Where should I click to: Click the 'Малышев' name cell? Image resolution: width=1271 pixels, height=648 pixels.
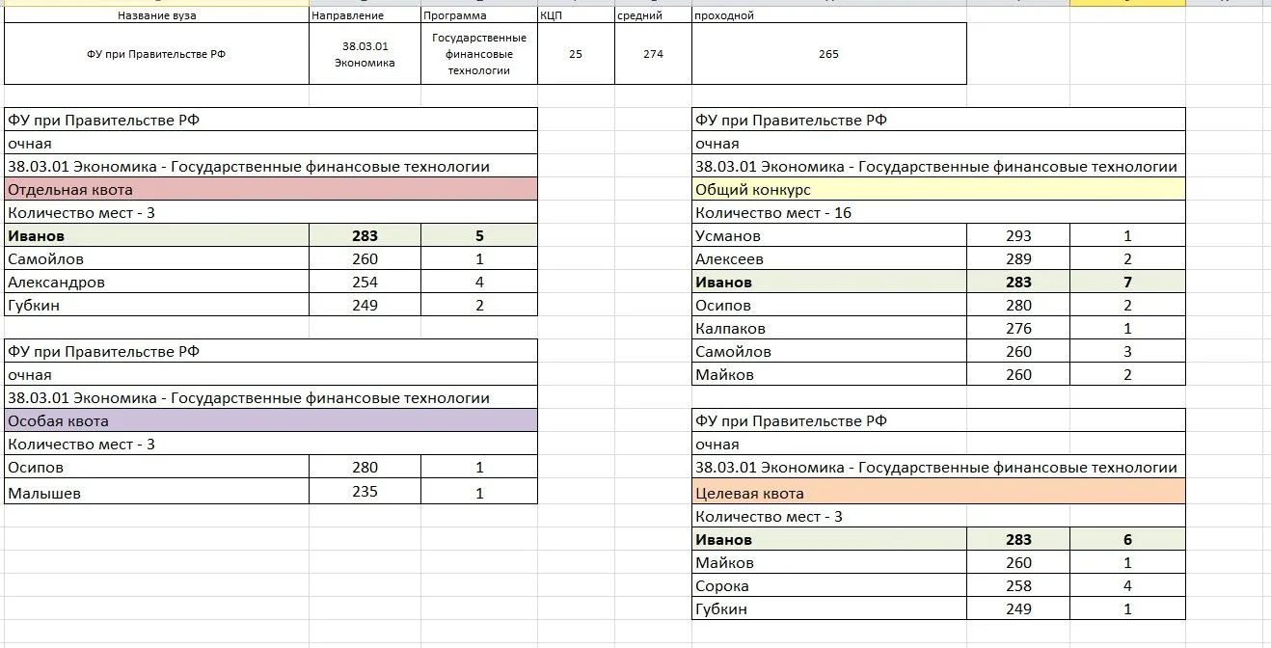pos(156,494)
